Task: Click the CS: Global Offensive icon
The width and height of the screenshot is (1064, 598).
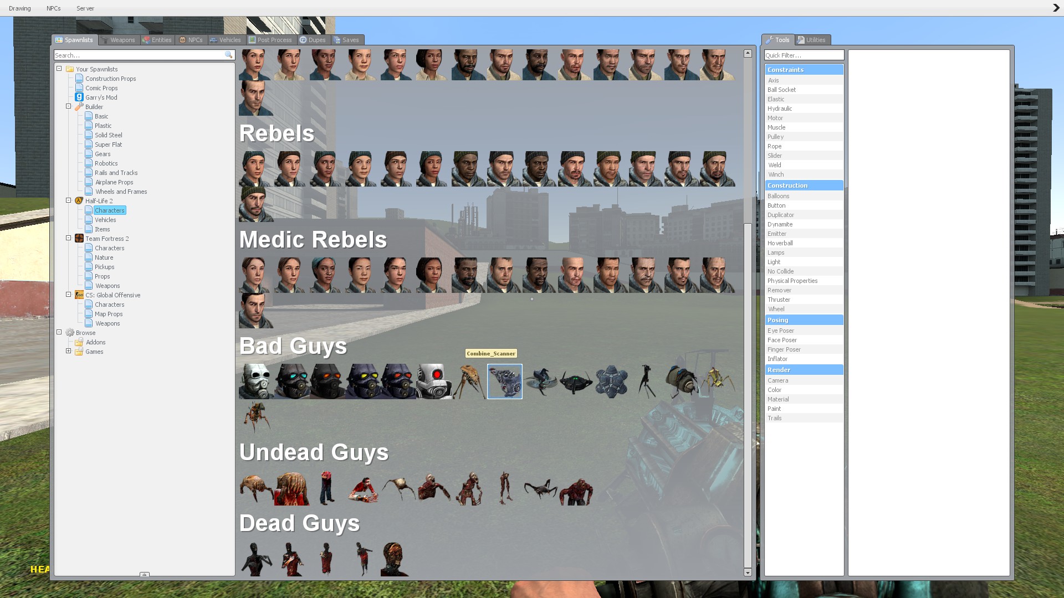Action: click(x=79, y=295)
